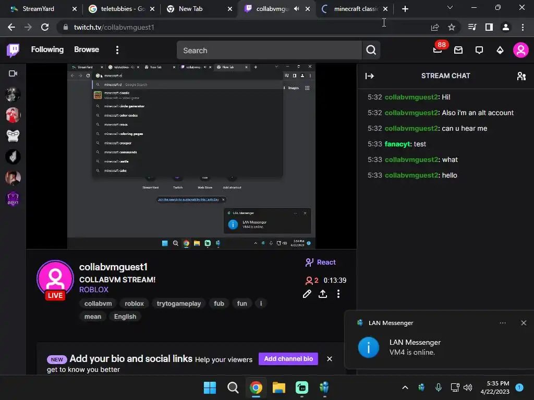
Task: Open a new browser tab plus button
Action: coord(405,9)
